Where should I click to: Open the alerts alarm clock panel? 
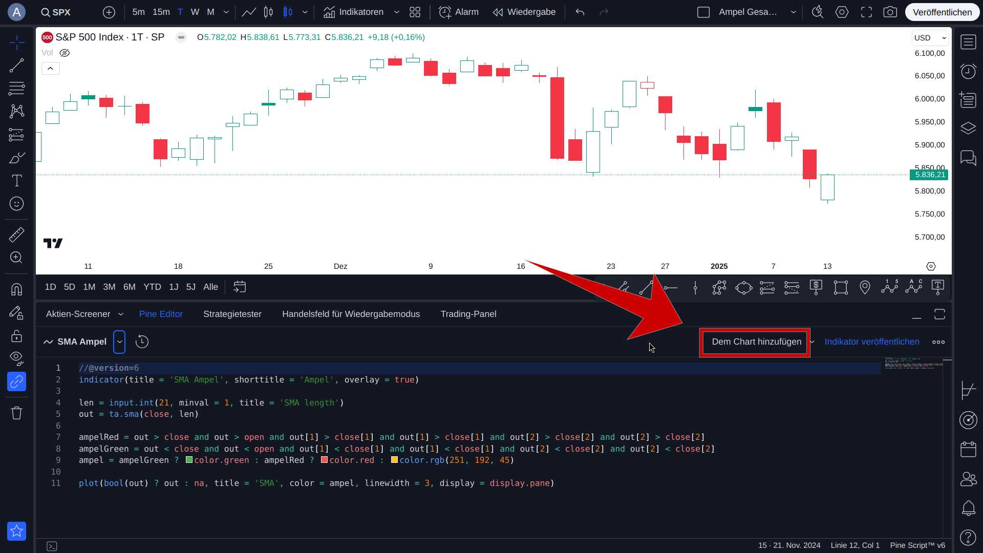pyautogui.click(x=968, y=71)
